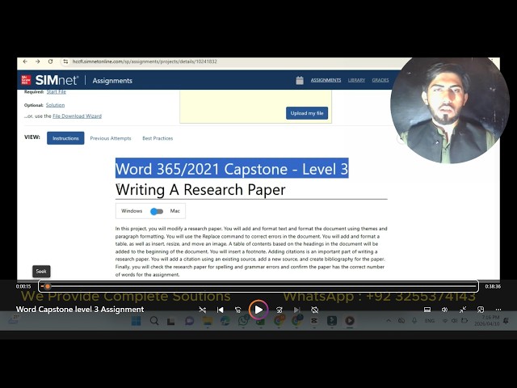Open the volume control icon

445,310
